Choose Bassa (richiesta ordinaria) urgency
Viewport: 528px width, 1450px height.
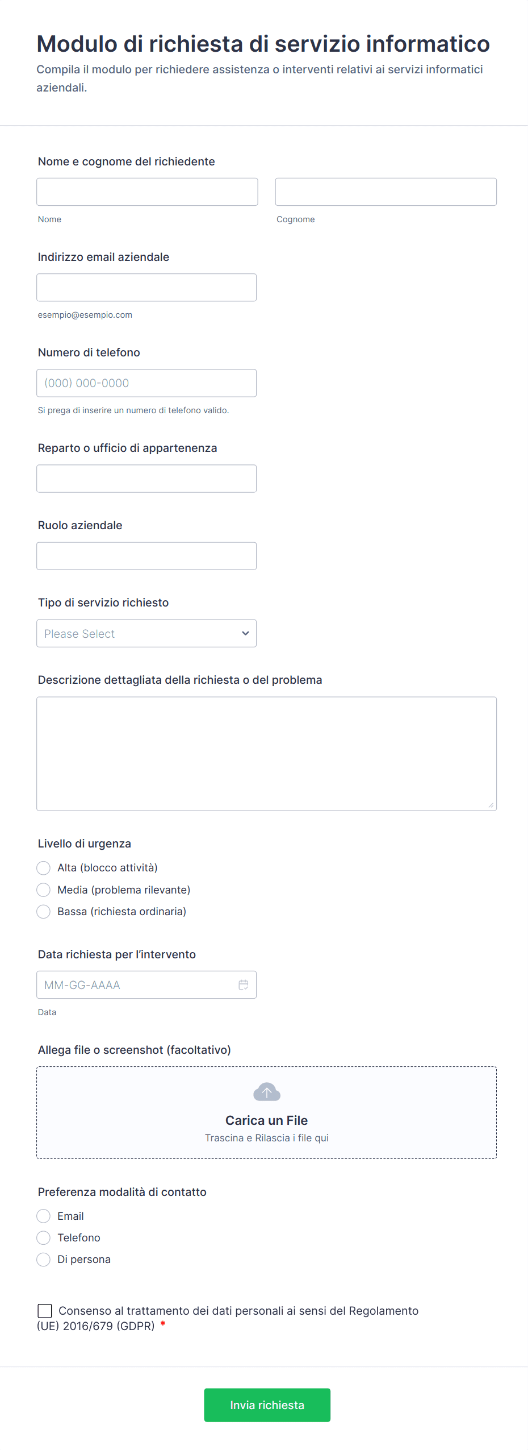point(44,911)
